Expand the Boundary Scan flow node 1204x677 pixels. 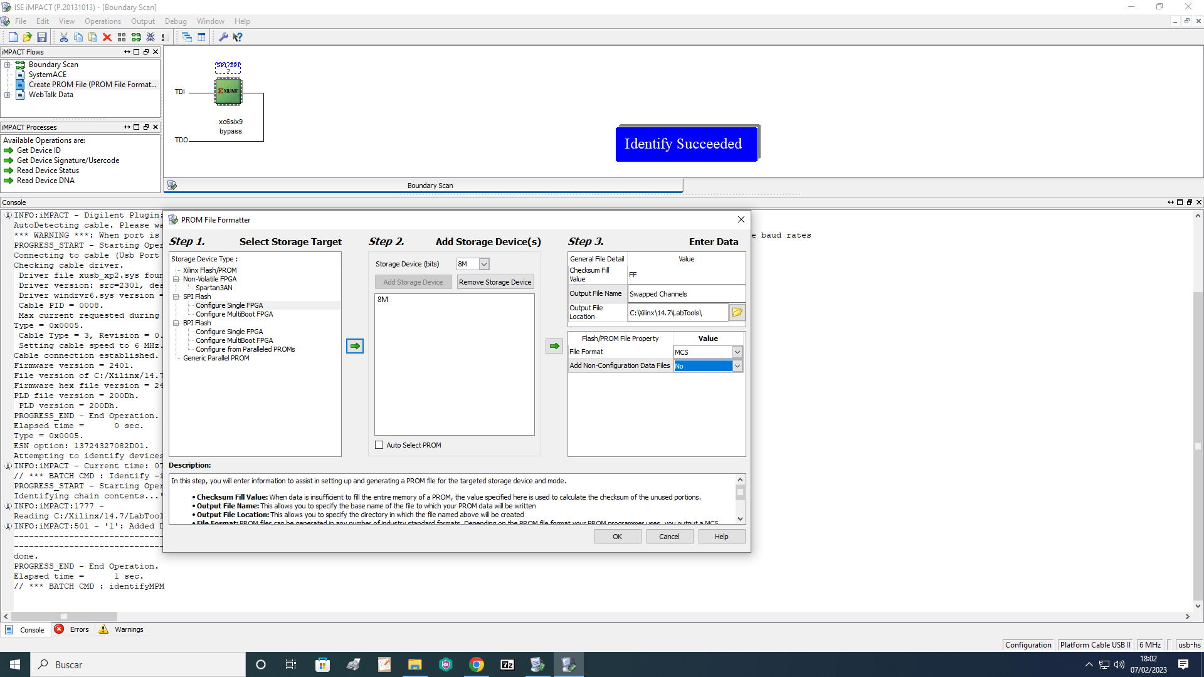pos(8,65)
